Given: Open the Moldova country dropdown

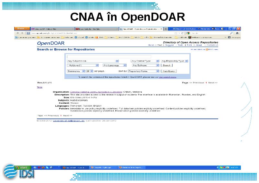Looking at the screenshot, I should coord(83,65).
